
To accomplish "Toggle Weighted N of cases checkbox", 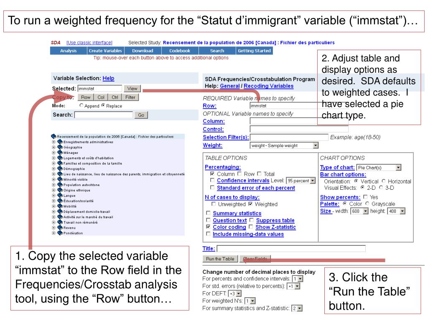I will click(250, 204).
